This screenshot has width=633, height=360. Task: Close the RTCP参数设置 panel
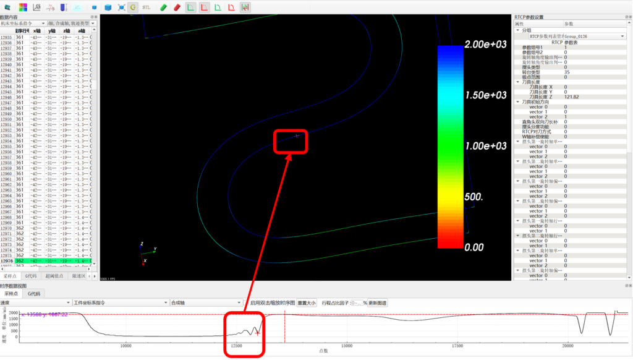(630, 17)
